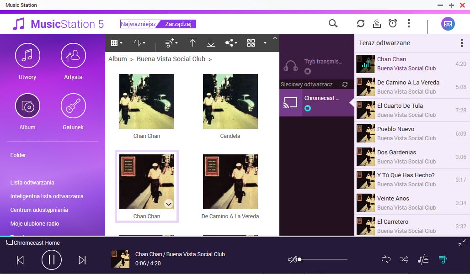Play De Camino A La Vereda in queue
Image resolution: width=470 pixels, height=274 pixels.
(x=412, y=87)
